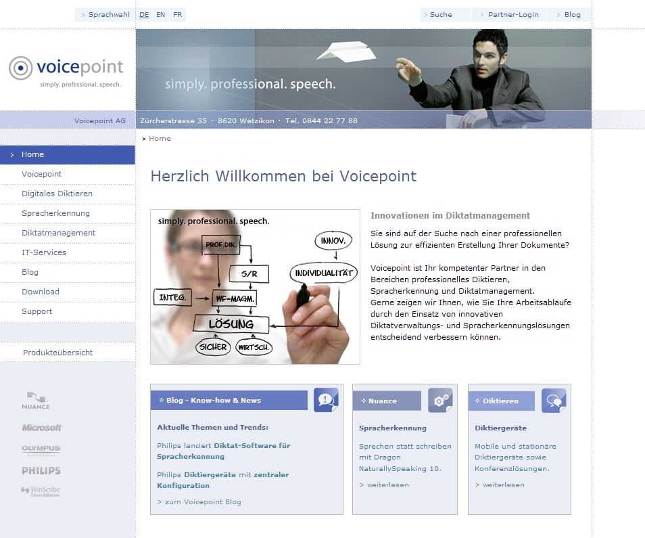Viewport: 645px width, 538px height.
Task: Click weiterlesen under Diktiergeräte
Action: click(x=500, y=485)
